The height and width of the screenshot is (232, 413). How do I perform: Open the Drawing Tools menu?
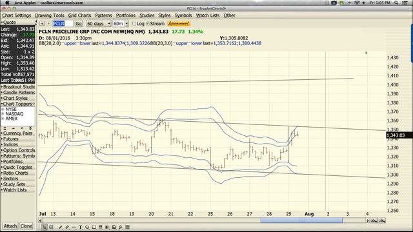(50, 15)
